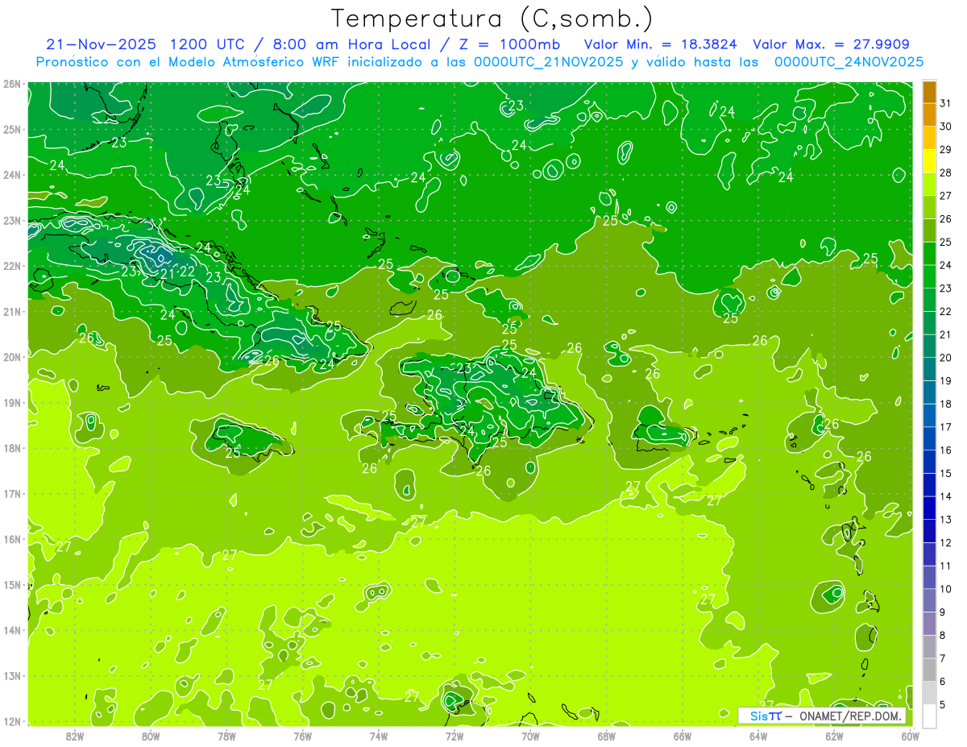Click the '60W' longitude axis label
The image size is (967, 747).
pos(911,736)
